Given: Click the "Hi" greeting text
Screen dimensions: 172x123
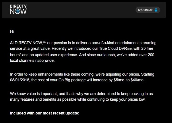Looking at the screenshot, I should pyautogui.click(x=12, y=31).
